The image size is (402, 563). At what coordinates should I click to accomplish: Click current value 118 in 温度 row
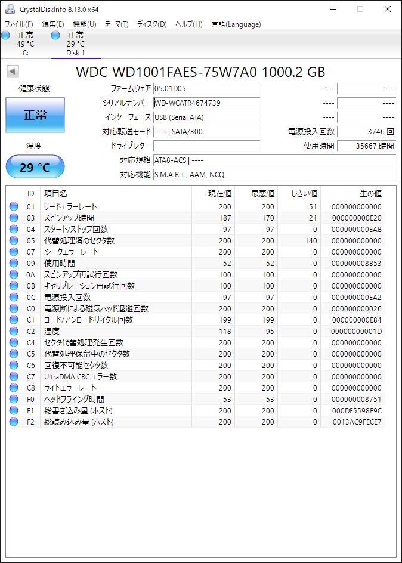point(225,331)
